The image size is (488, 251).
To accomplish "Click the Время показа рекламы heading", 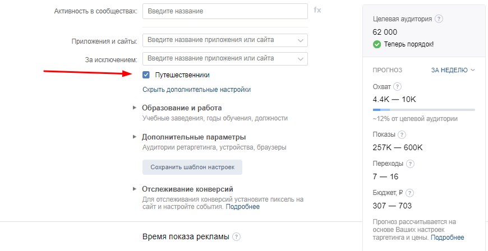I will pos(186,237).
